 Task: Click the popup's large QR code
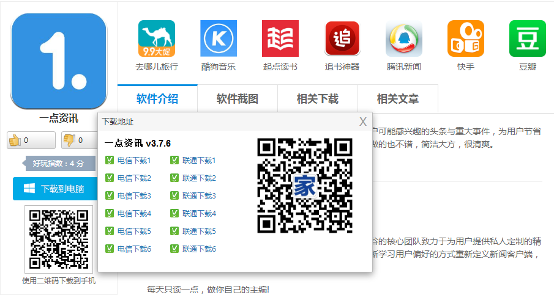click(305, 186)
